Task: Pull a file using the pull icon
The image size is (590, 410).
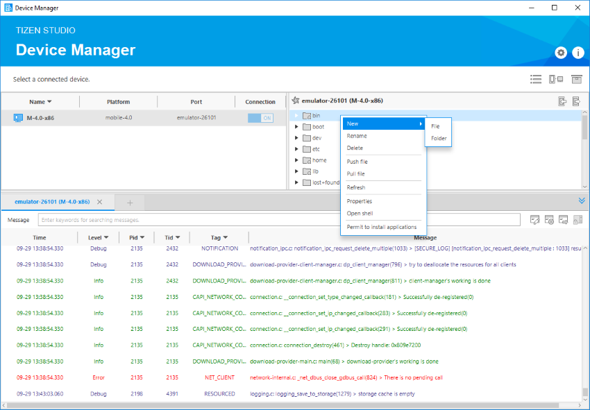Action: pos(576,101)
